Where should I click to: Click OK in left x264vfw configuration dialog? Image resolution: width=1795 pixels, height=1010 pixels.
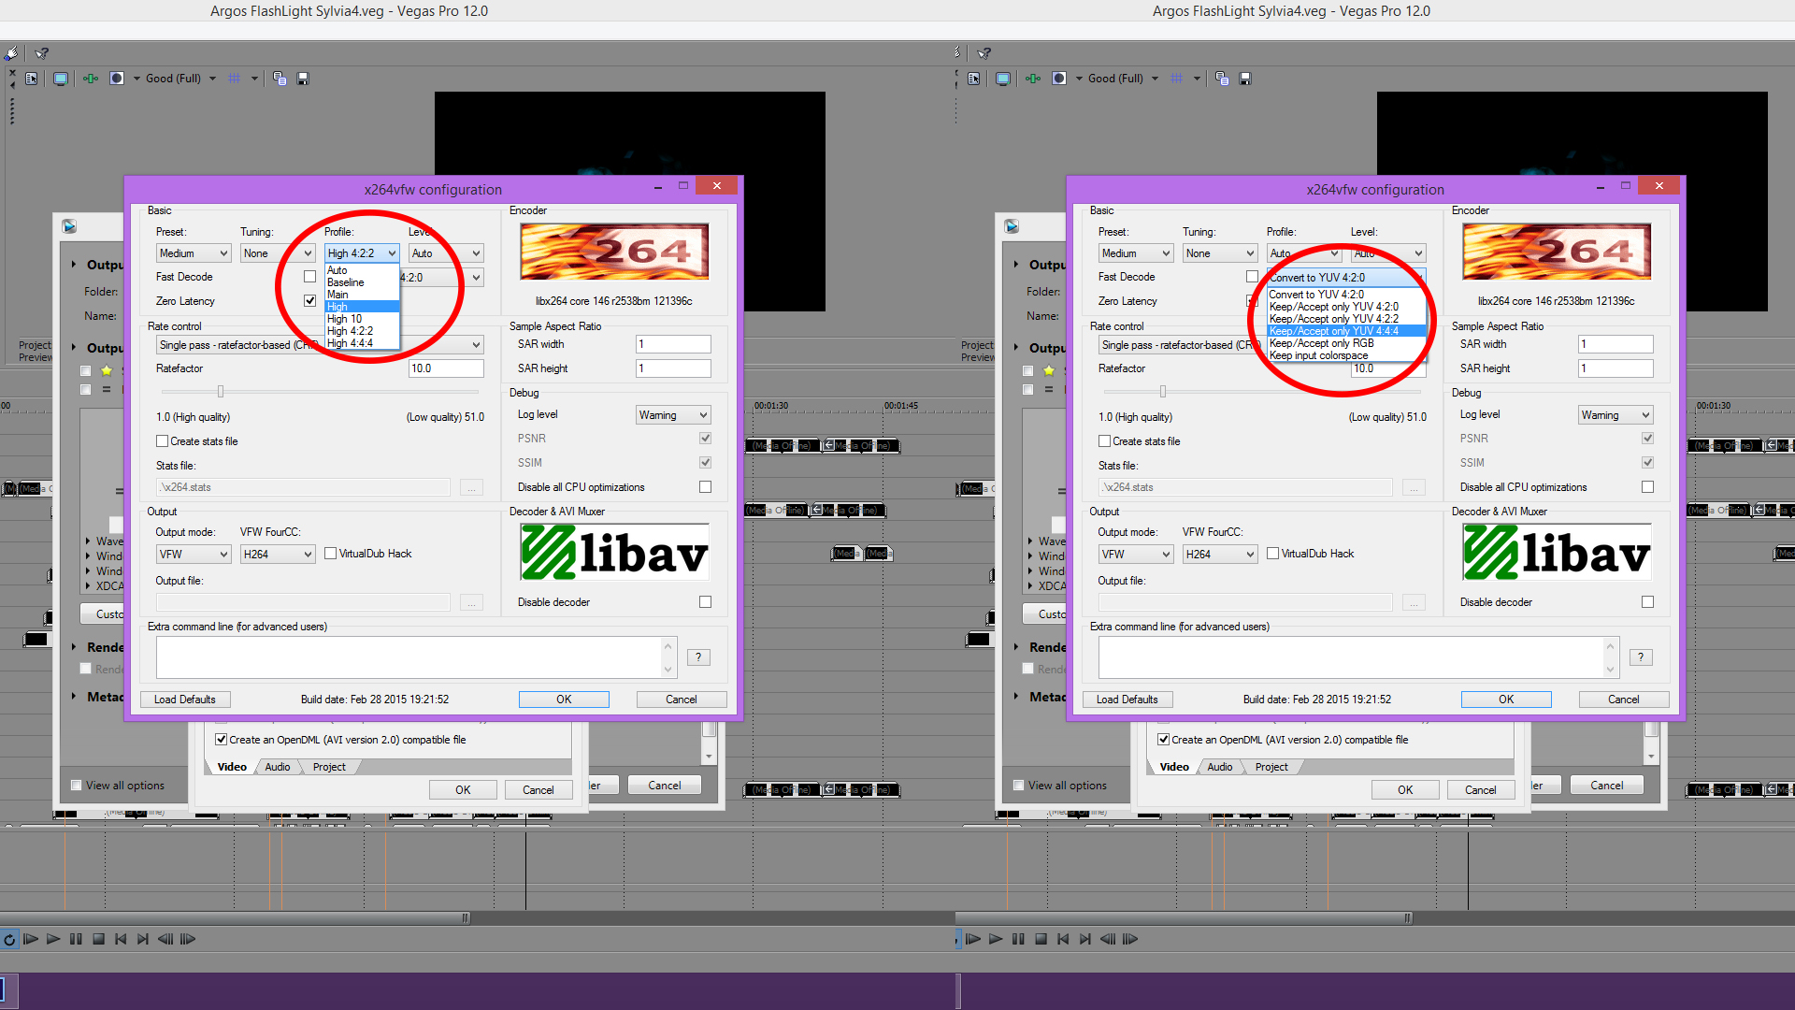pos(564,700)
